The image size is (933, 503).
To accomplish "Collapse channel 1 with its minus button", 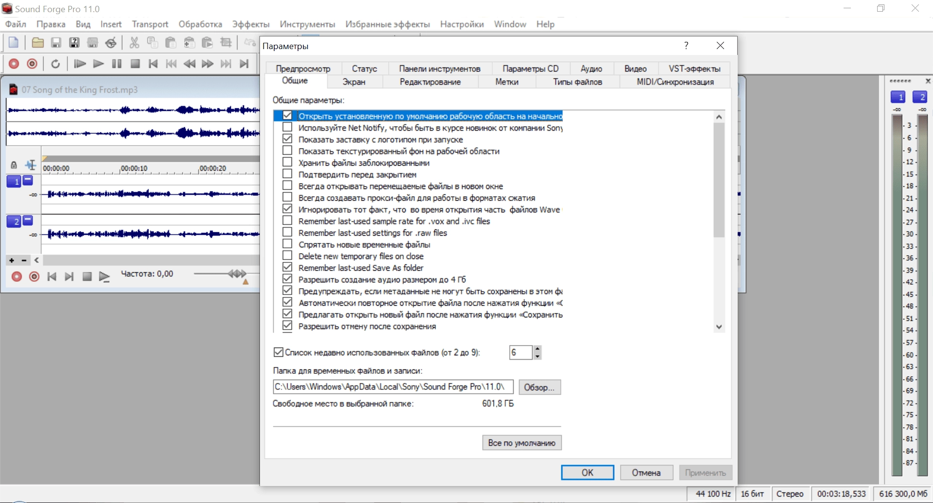I will click(28, 180).
